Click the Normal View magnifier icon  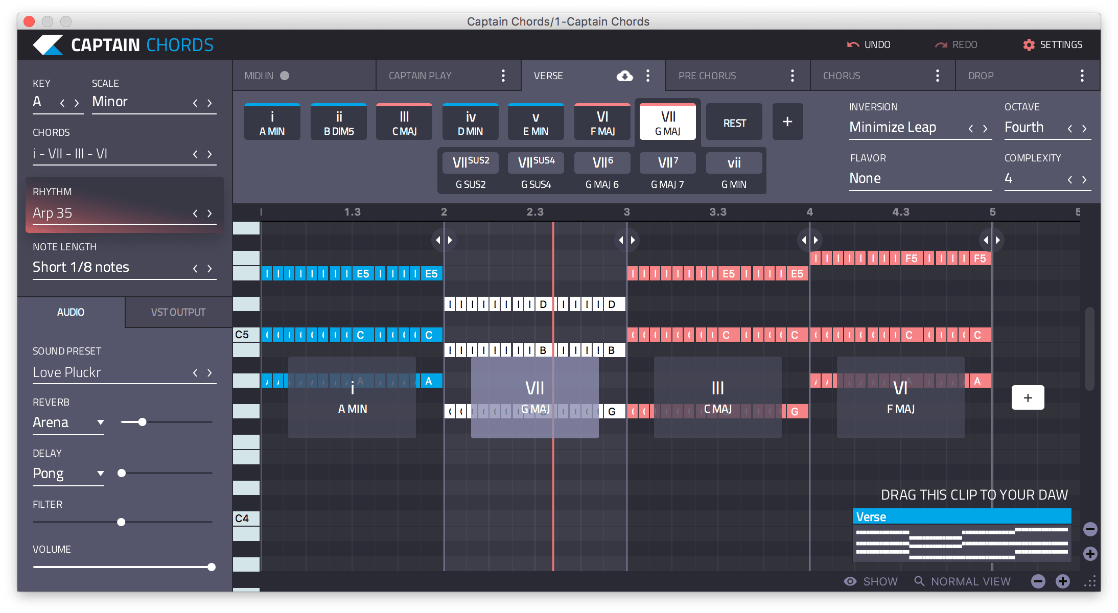(919, 581)
